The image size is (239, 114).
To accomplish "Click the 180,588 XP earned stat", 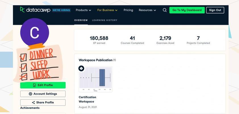I will [x=99, y=40].
